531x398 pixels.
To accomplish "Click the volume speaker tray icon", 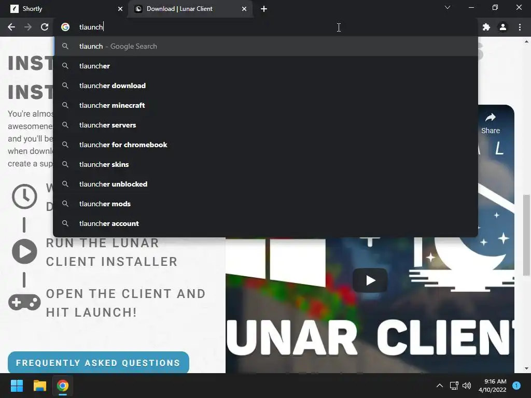I will tap(467, 386).
